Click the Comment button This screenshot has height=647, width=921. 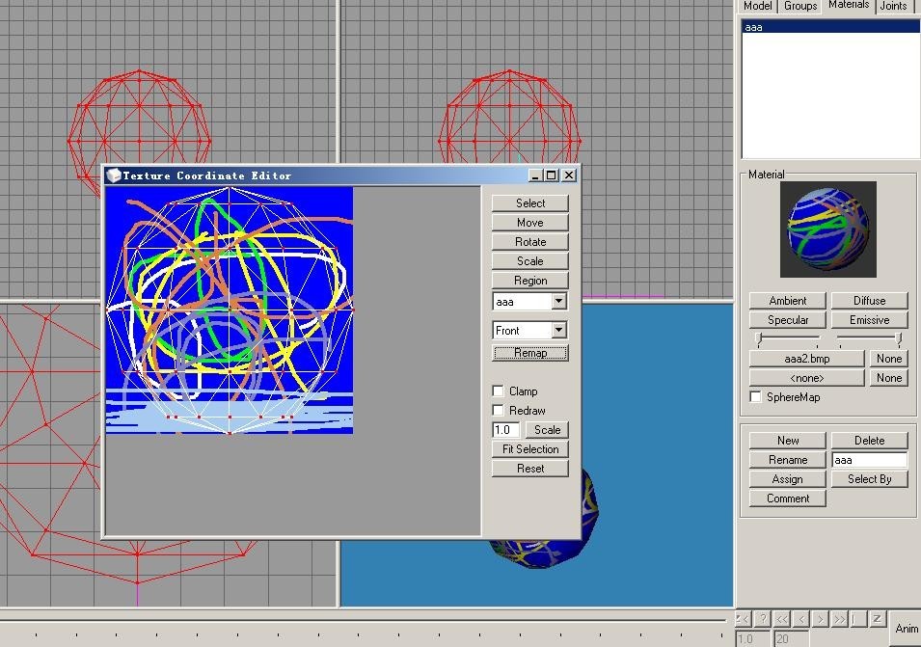[x=788, y=499]
